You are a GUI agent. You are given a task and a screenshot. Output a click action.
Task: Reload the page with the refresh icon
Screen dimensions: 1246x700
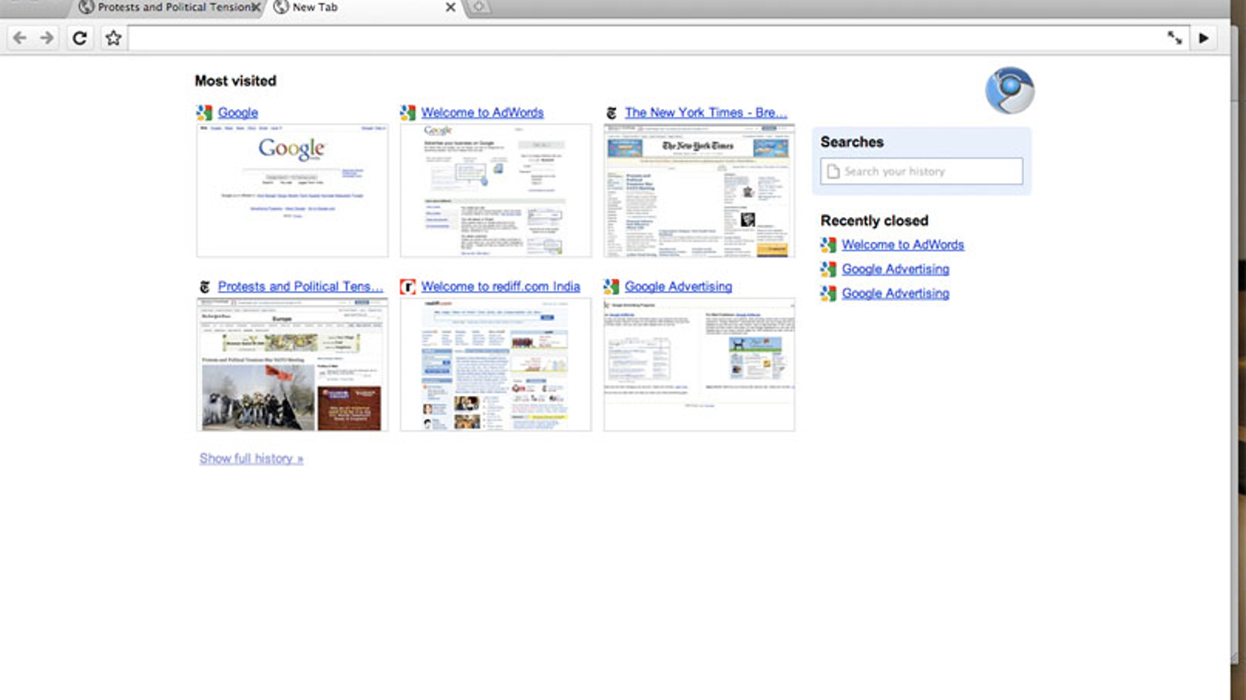pyautogui.click(x=79, y=38)
